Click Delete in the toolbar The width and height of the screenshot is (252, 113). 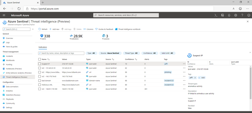(77, 29)
